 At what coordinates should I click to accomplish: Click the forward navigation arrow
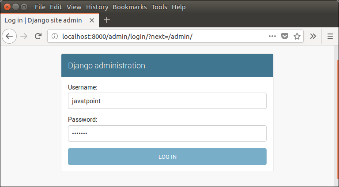(x=24, y=36)
